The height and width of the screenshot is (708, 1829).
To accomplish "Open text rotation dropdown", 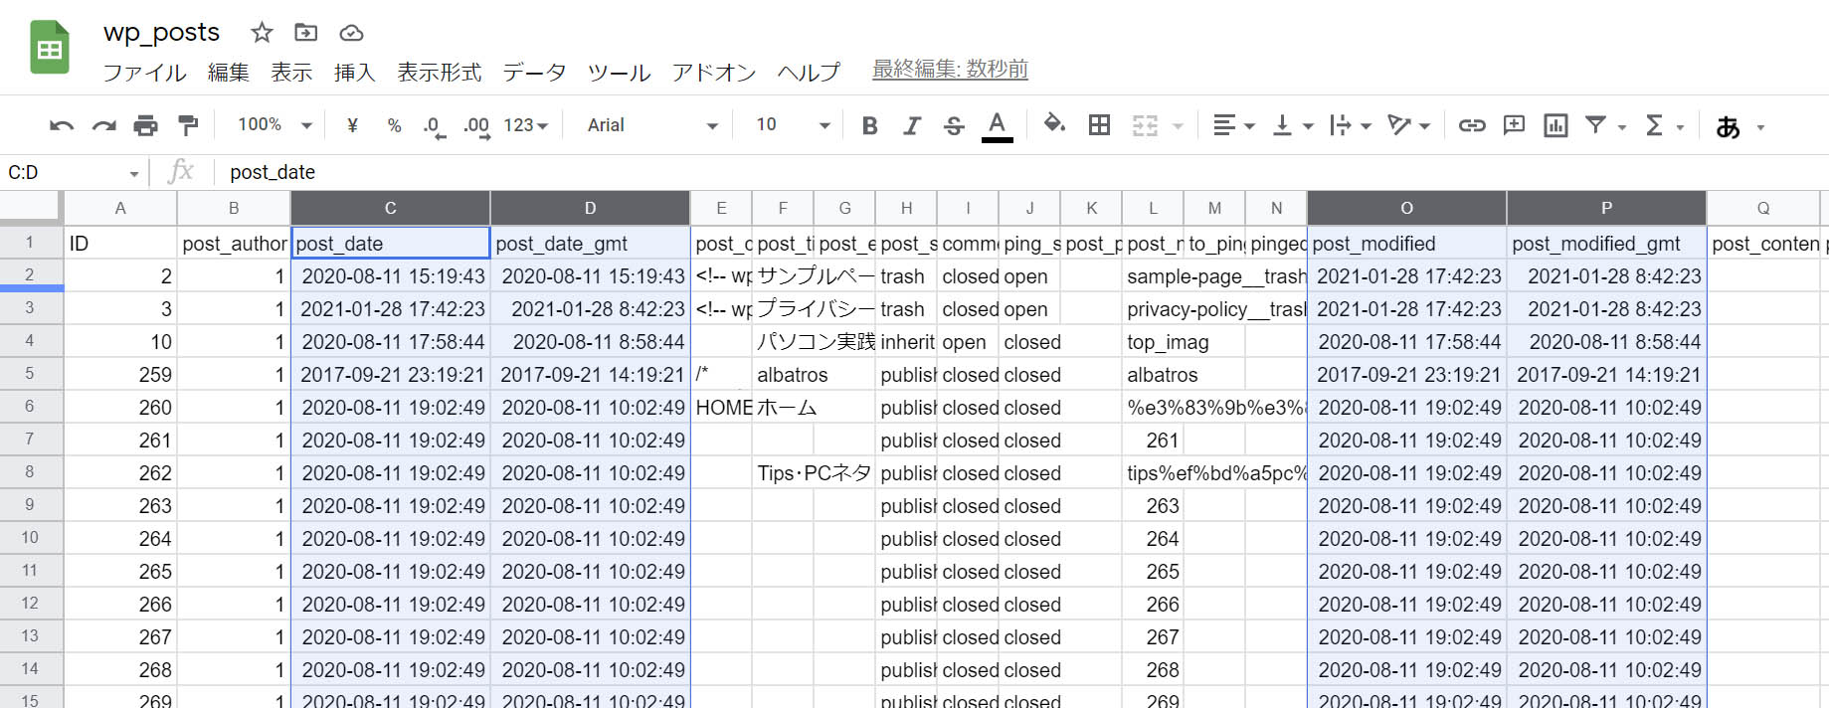I will tap(1409, 125).
